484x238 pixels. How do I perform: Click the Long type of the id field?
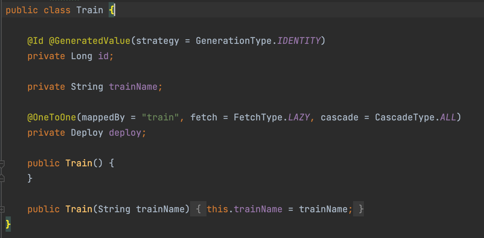[x=81, y=56]
